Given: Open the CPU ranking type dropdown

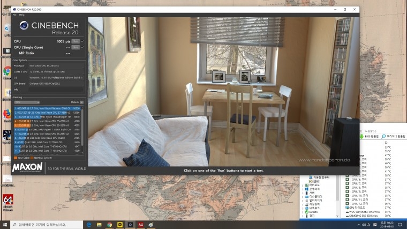Looking at the screenshot, I should (27, 102).
